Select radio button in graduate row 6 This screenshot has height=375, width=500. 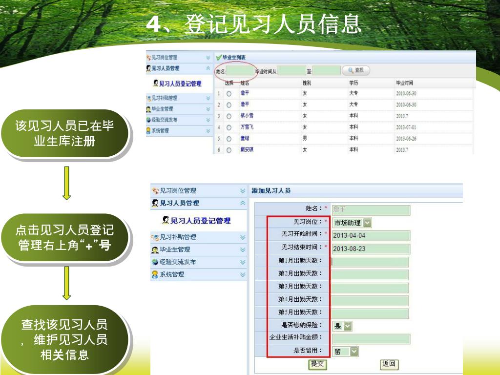click(x=229, y=150)
